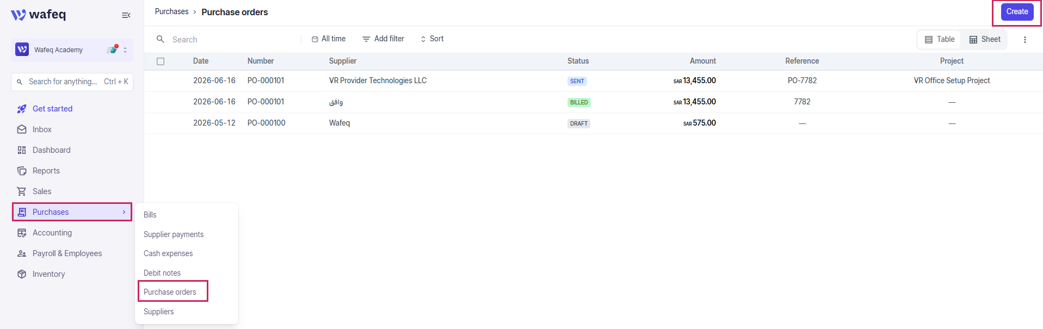Open purchase order PO-000100
Screen dimensions: 1043x329
tap(266, 123)
